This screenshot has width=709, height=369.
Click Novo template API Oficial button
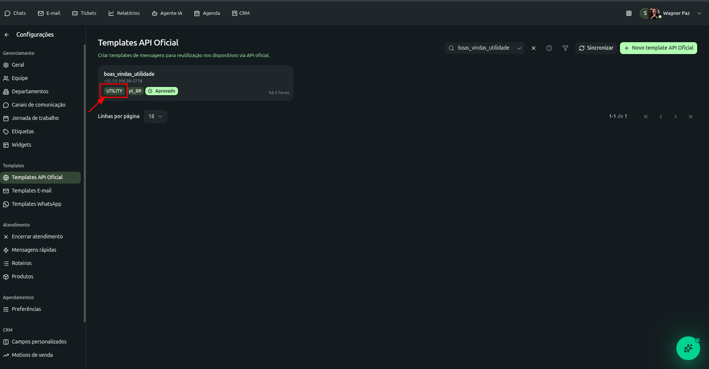tap(658, 48)
